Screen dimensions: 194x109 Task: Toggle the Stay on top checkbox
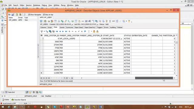pyautogui.click(x=44, y=15)
